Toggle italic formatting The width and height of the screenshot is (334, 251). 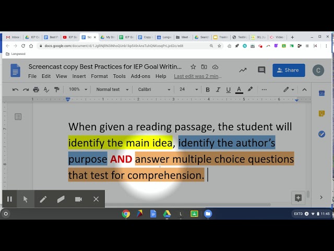(218, 89)
